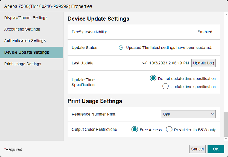
Task: Click the Updated status message text
Action: 169,48
